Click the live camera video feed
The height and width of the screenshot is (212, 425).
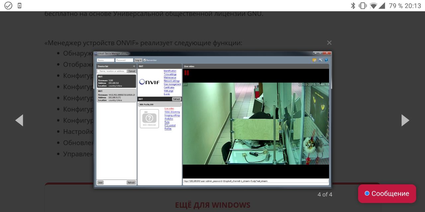(x=256, y=124)
